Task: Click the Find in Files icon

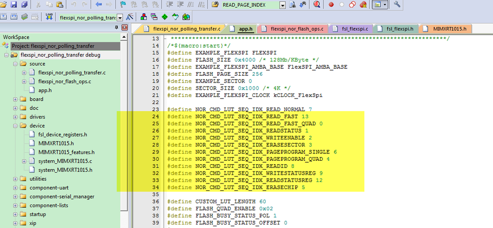Action: tap(215, 4)
